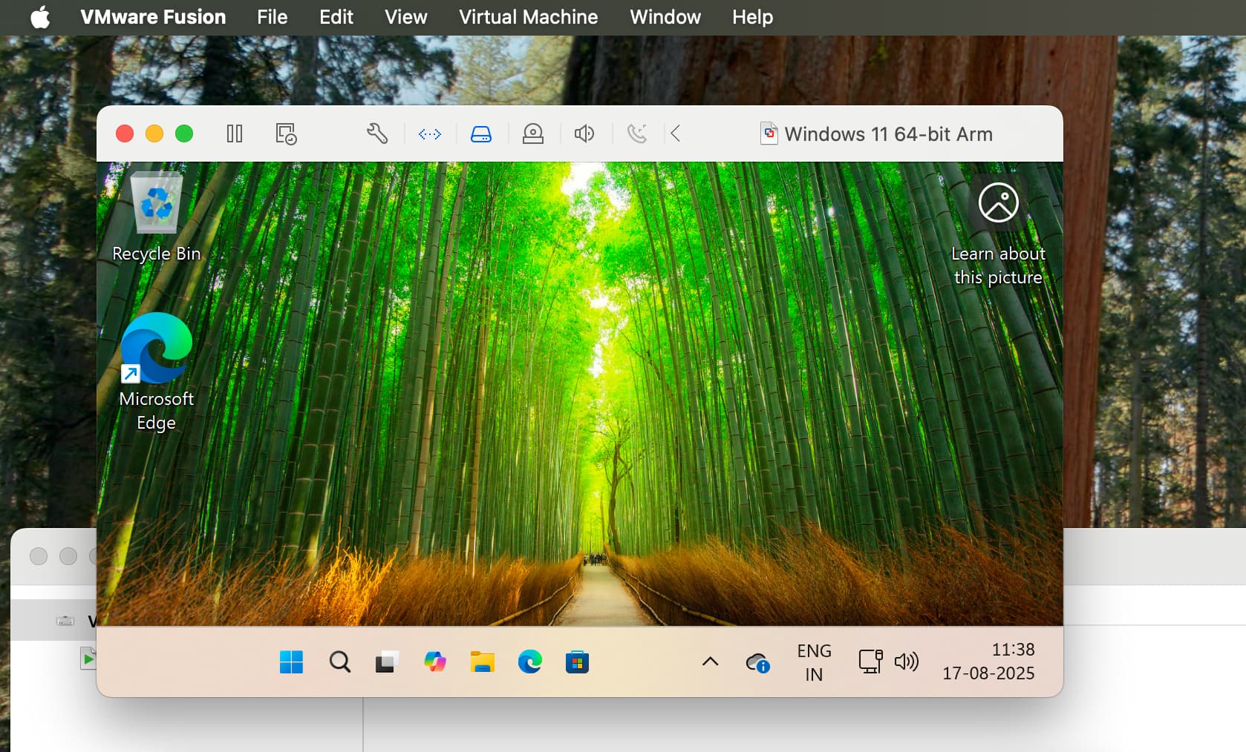Click the hard disk device icon

[481, 134]
